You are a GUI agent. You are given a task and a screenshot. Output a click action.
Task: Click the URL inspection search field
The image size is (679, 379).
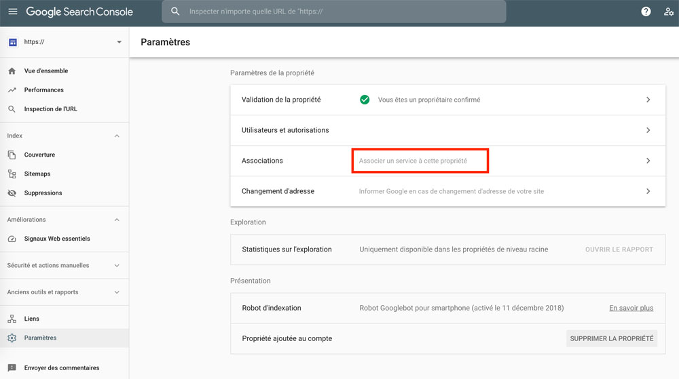pos(334,12)
